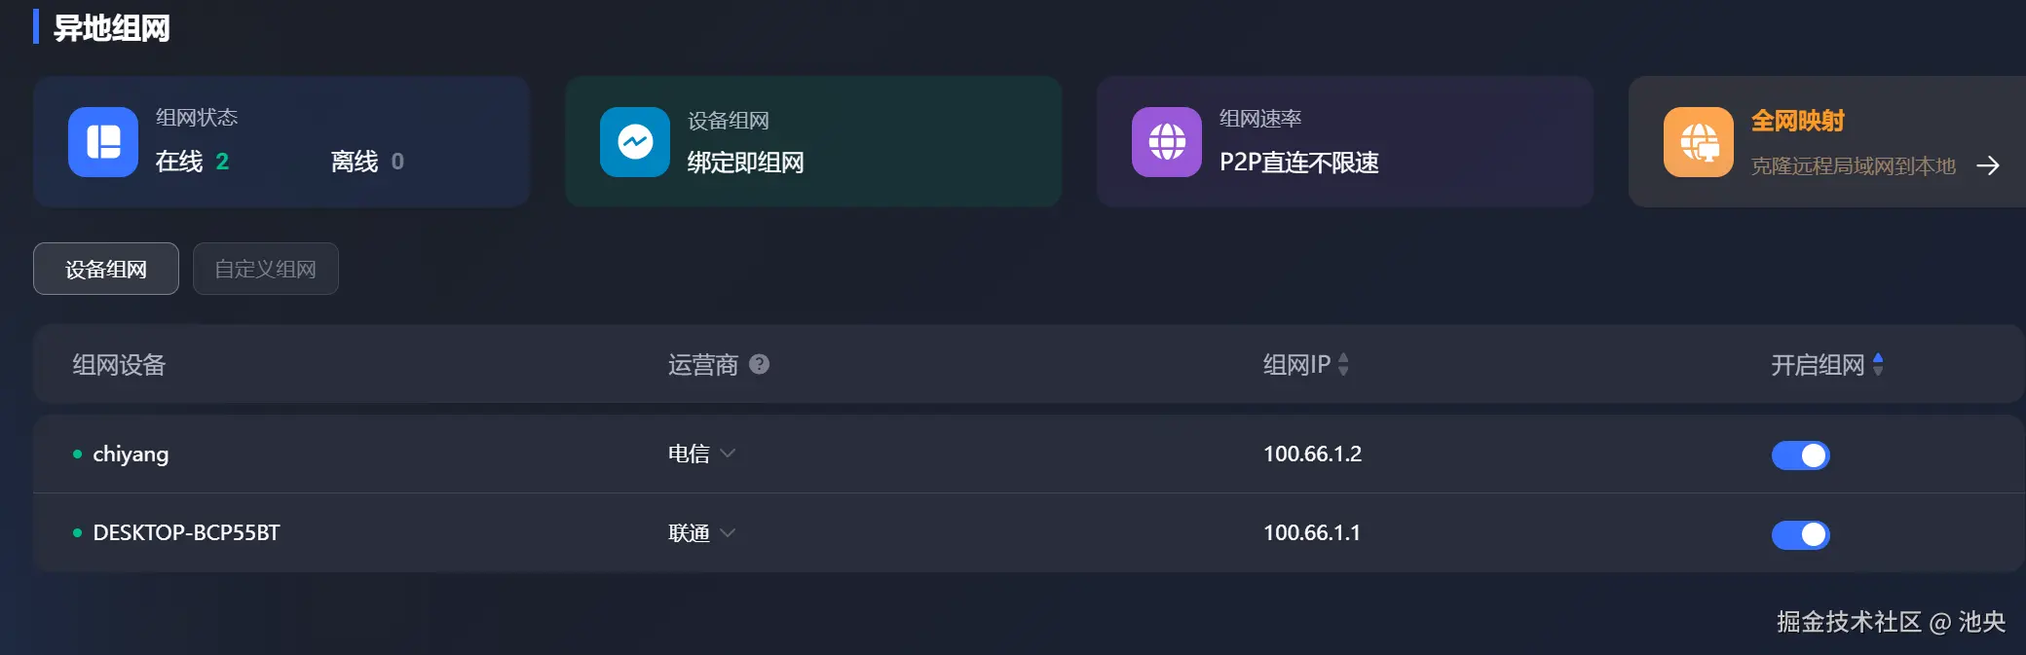
Task: Click the orange 全网映射 globe icon
Action: point(1698,142)
